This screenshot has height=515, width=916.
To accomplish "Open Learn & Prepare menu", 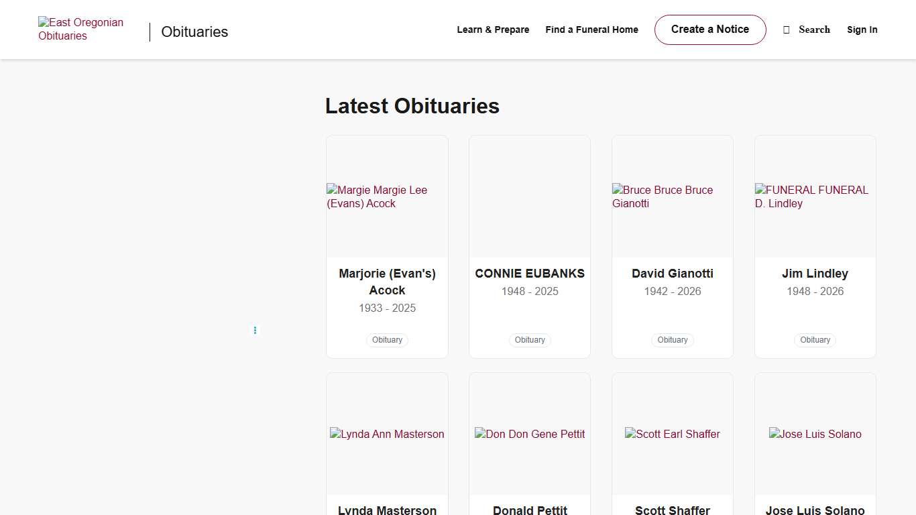I will pos(493,30).
